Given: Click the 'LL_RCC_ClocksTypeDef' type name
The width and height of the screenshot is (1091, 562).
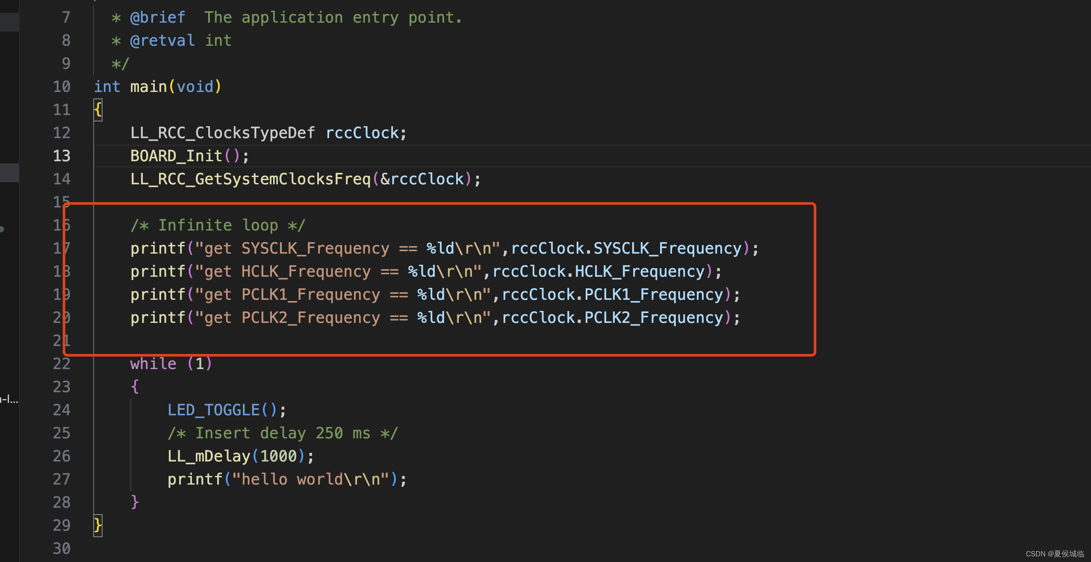Looking at the screenshot, I should pos(222,133).
